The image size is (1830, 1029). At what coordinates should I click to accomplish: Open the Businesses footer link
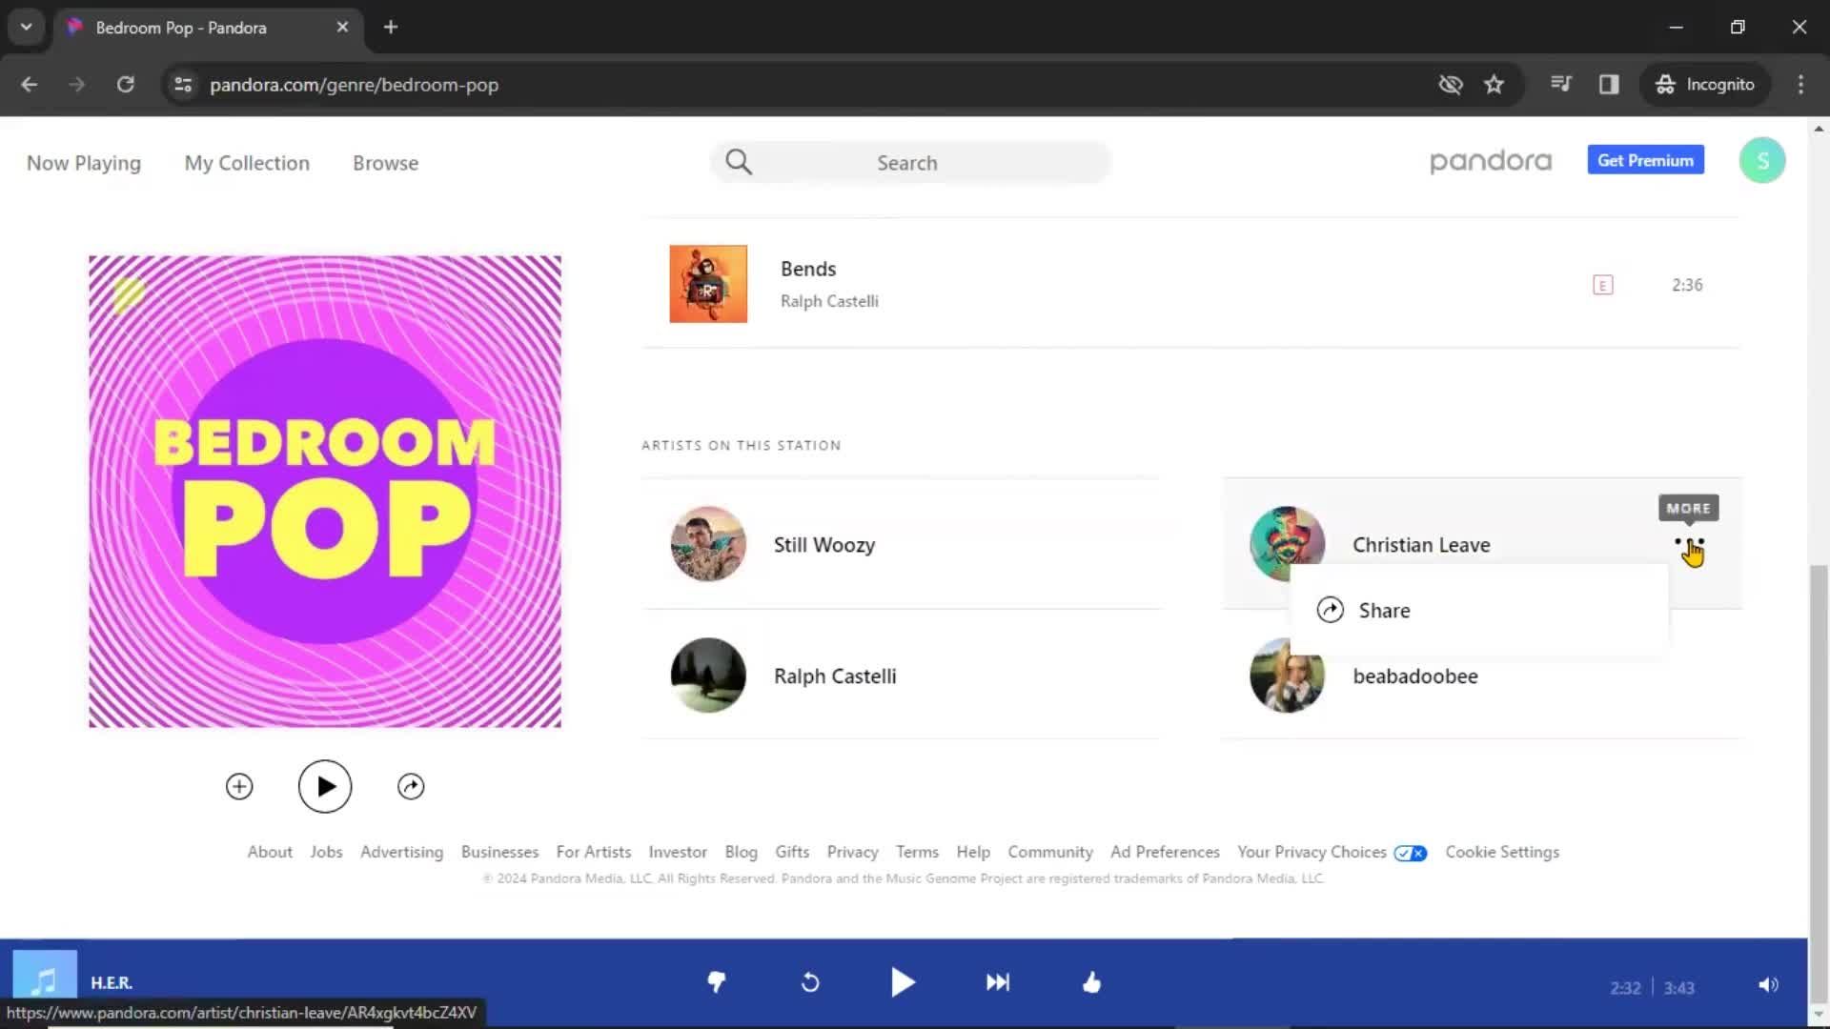click(499, 852)
